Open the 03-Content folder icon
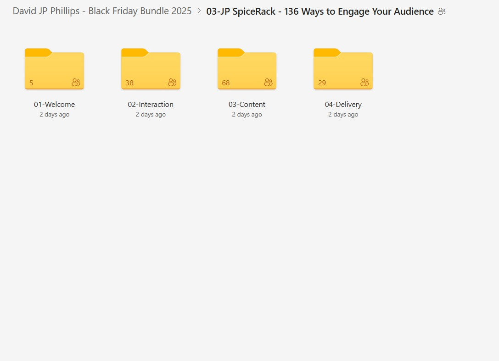This screenshot has height=361, width=499. pyautogui.click(x=247, y=68)
